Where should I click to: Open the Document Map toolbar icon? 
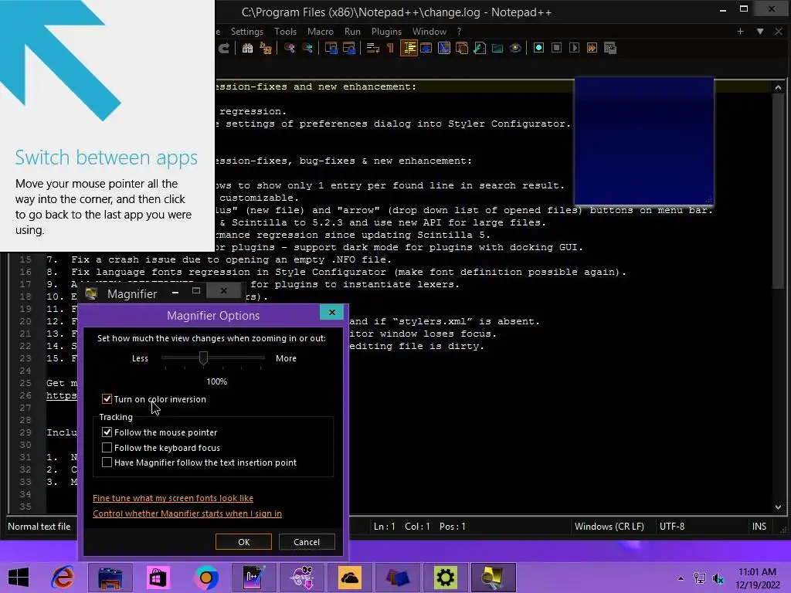444,48
